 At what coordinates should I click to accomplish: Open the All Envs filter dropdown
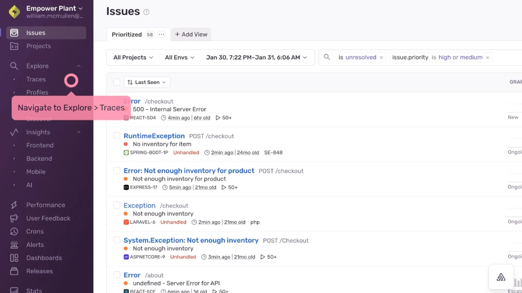tap(179, 58)
